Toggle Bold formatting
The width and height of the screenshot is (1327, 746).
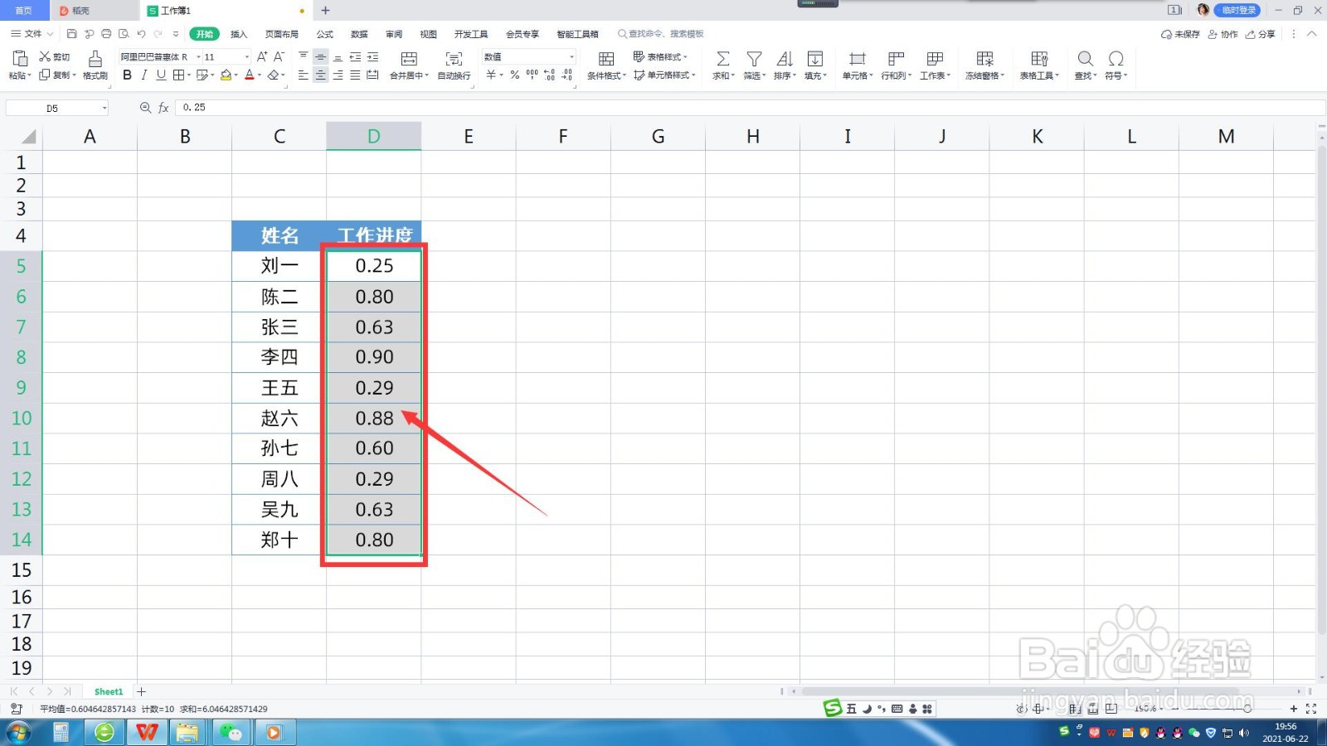(x=127, y=75)
